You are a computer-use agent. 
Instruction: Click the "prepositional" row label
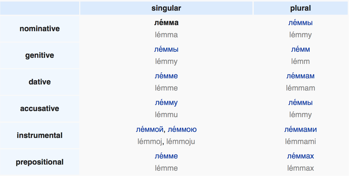(40, 162)
